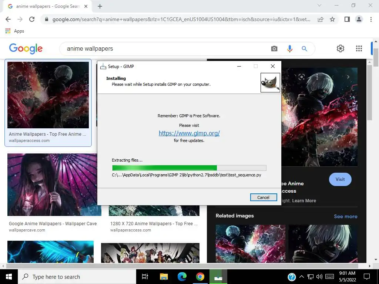Viewport: 379px width, 284px height.
Task: Select the anime wallpapers browser tab
Action: tap(47, 6)
